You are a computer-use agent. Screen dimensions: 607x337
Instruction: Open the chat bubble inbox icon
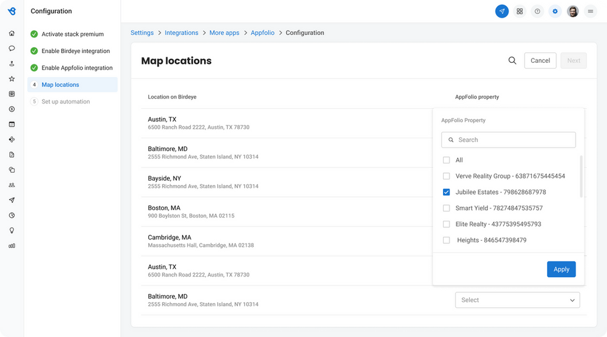[12, 48]
